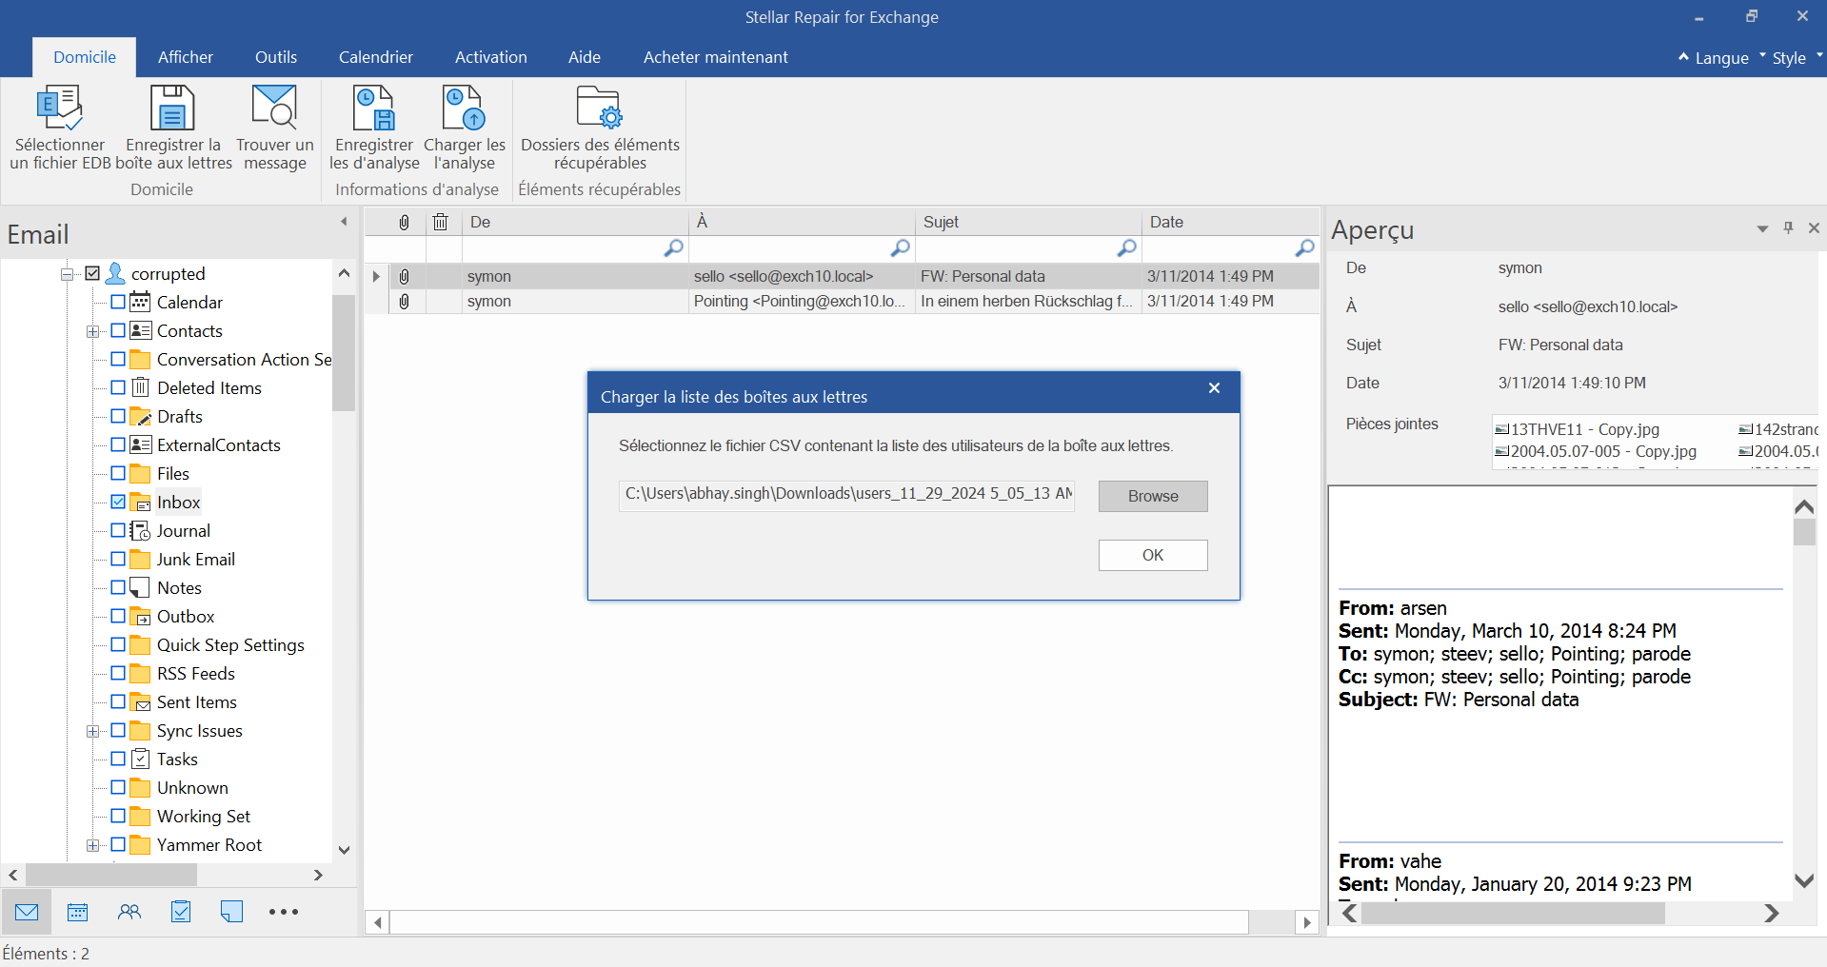Sort by Sujet column header
Viewport: 1827px width, 967px height.
pyautogui.click(x=1028, y=222)
